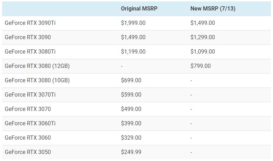
Task: Select the GeForce RTX 3070 row label
Action: [28, 109]
